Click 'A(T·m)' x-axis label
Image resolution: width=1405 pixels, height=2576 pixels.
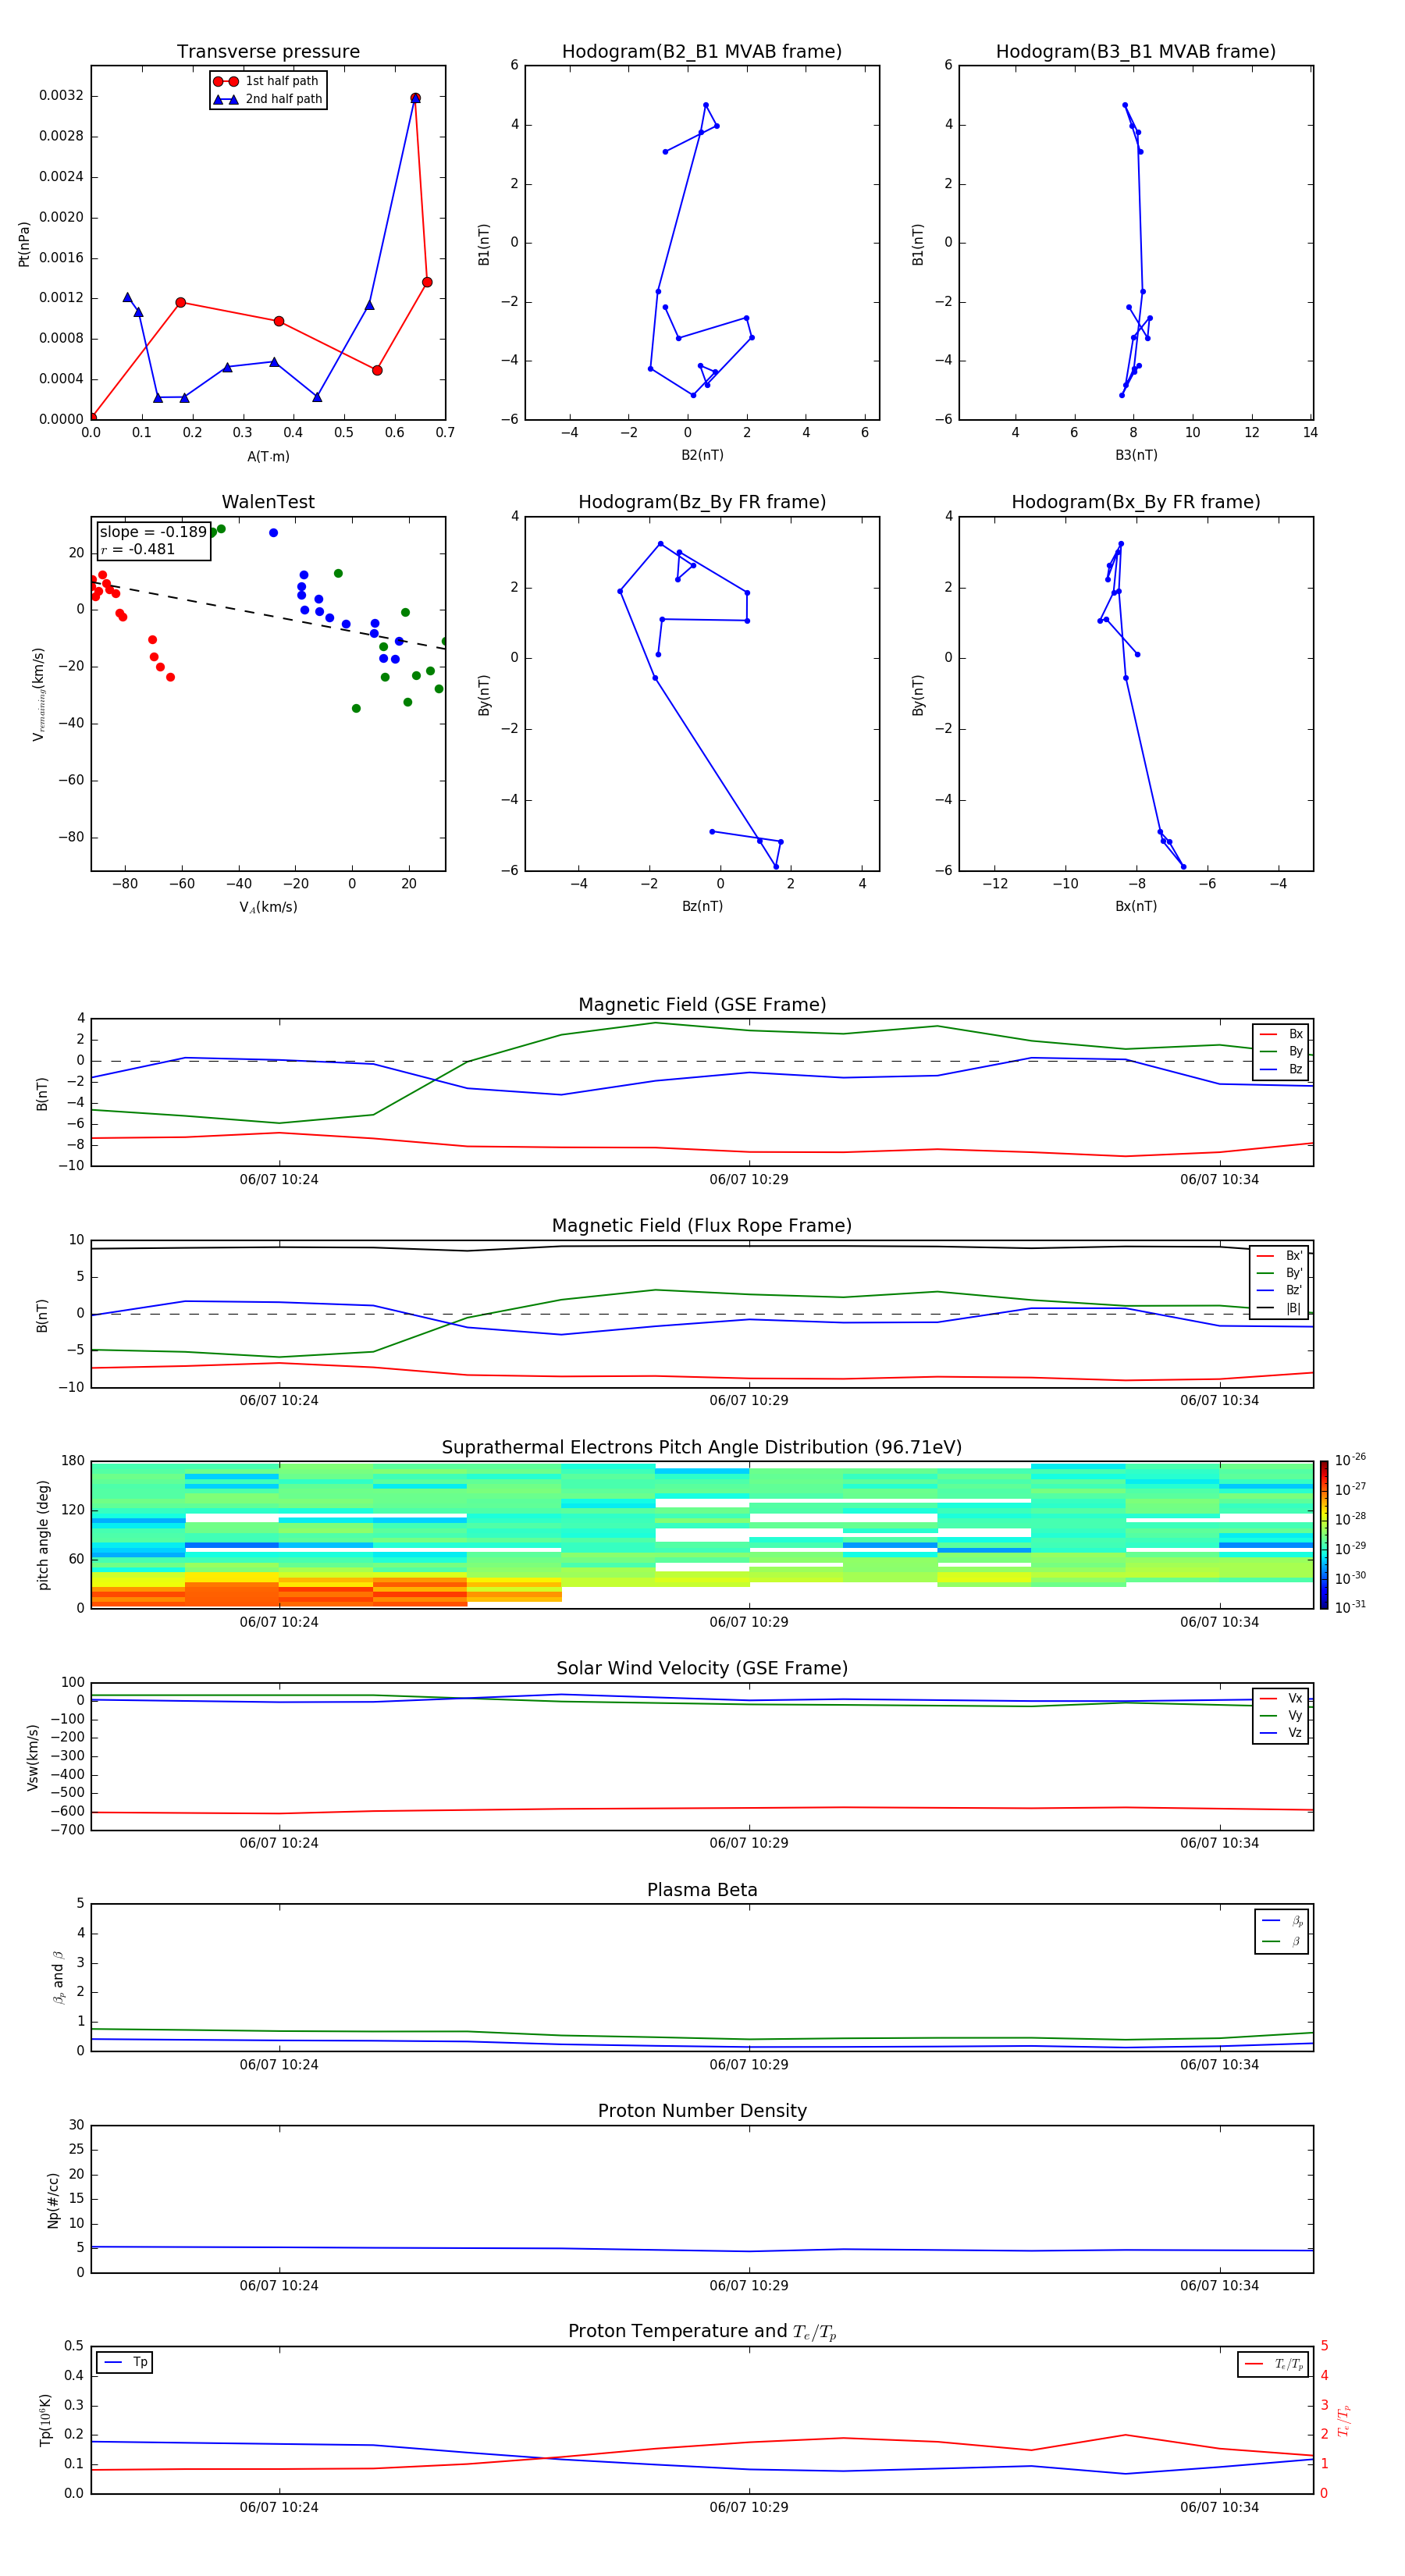pos(268,456)
